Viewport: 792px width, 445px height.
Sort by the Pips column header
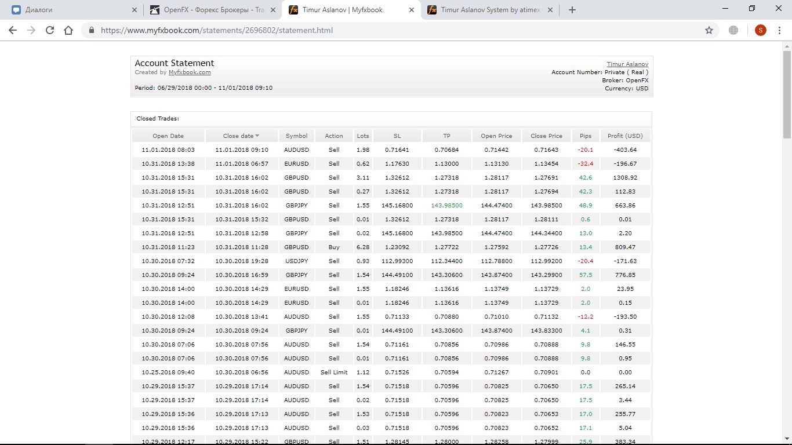pos(586,136)
